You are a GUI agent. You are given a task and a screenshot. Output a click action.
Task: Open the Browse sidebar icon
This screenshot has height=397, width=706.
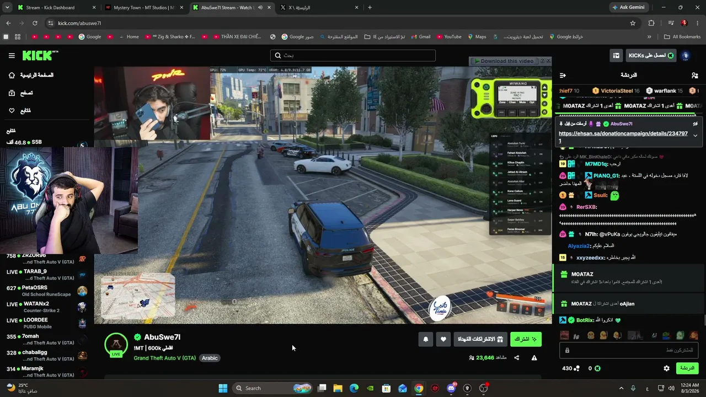[12, 93]
